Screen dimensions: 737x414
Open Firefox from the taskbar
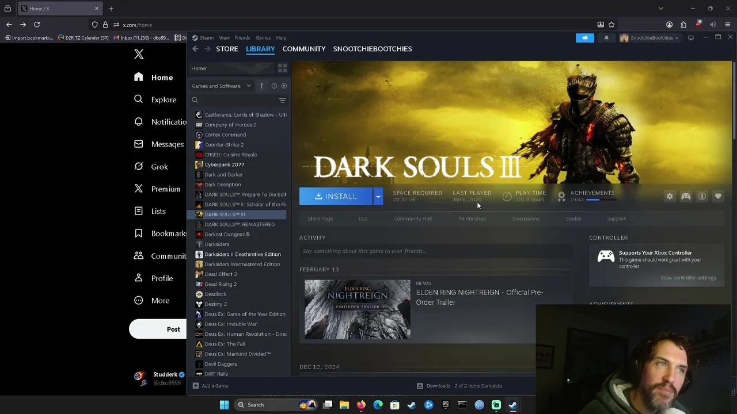pyautogui.click(x=361, y=405)
